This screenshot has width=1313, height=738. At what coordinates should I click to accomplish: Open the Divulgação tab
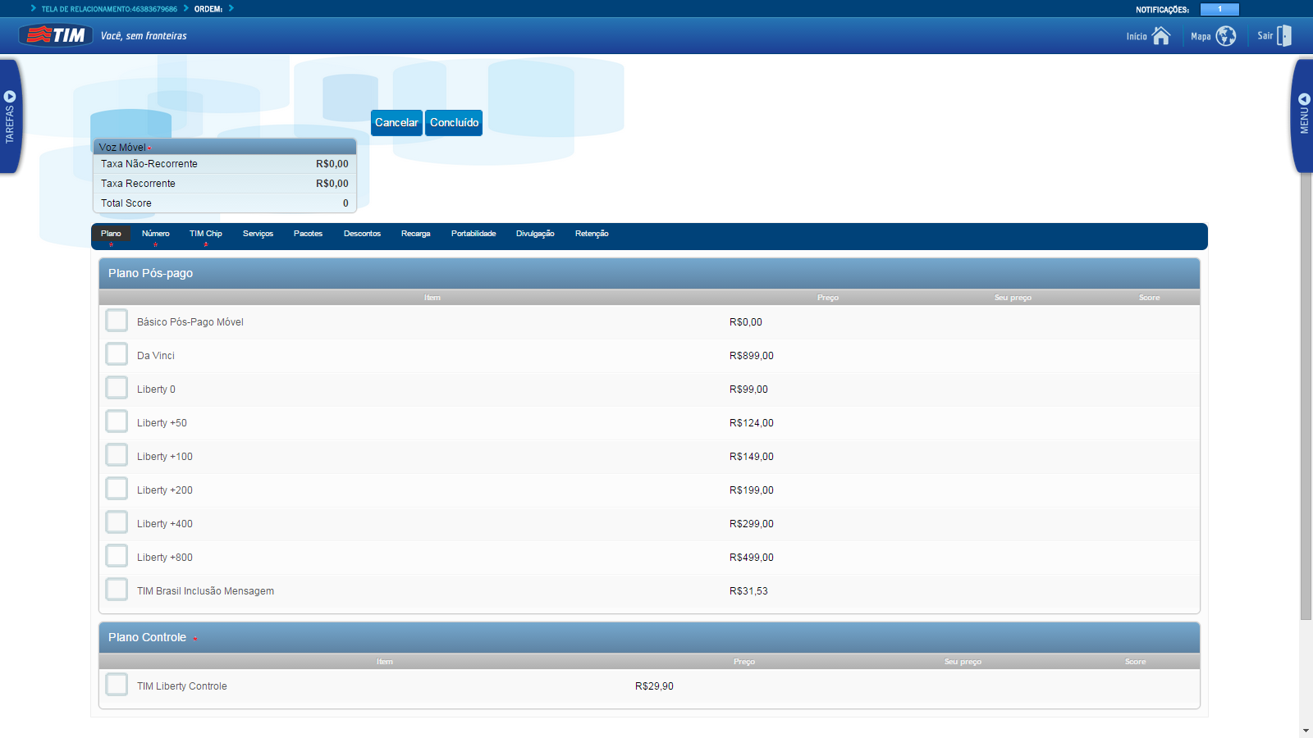click(x=535, y=234)
